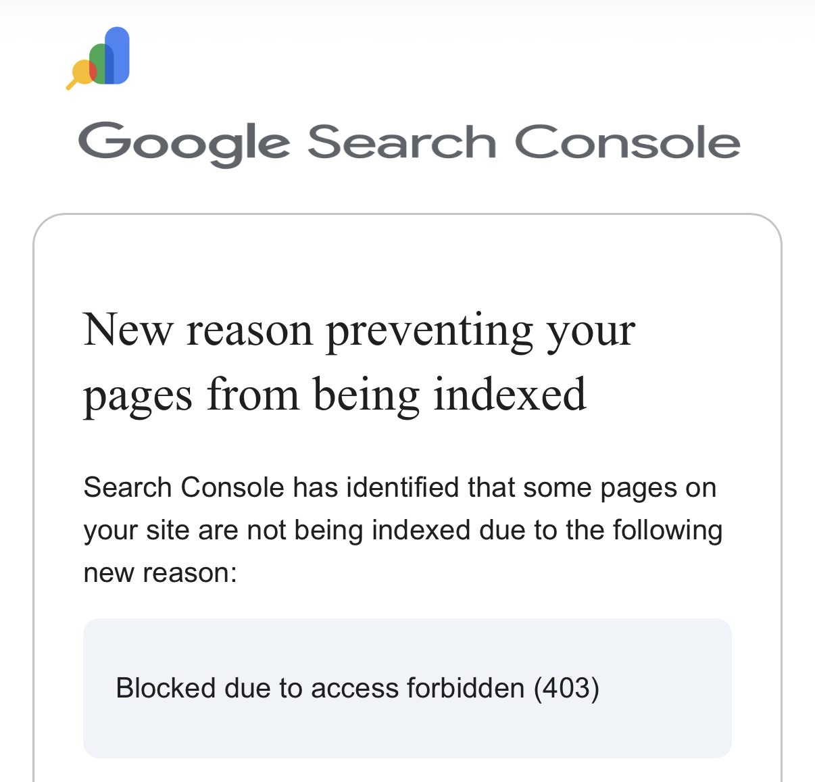Click the yellow magnifying glass in logo
This screenshot has height=782, width=815.
click(x=79, y=74)
